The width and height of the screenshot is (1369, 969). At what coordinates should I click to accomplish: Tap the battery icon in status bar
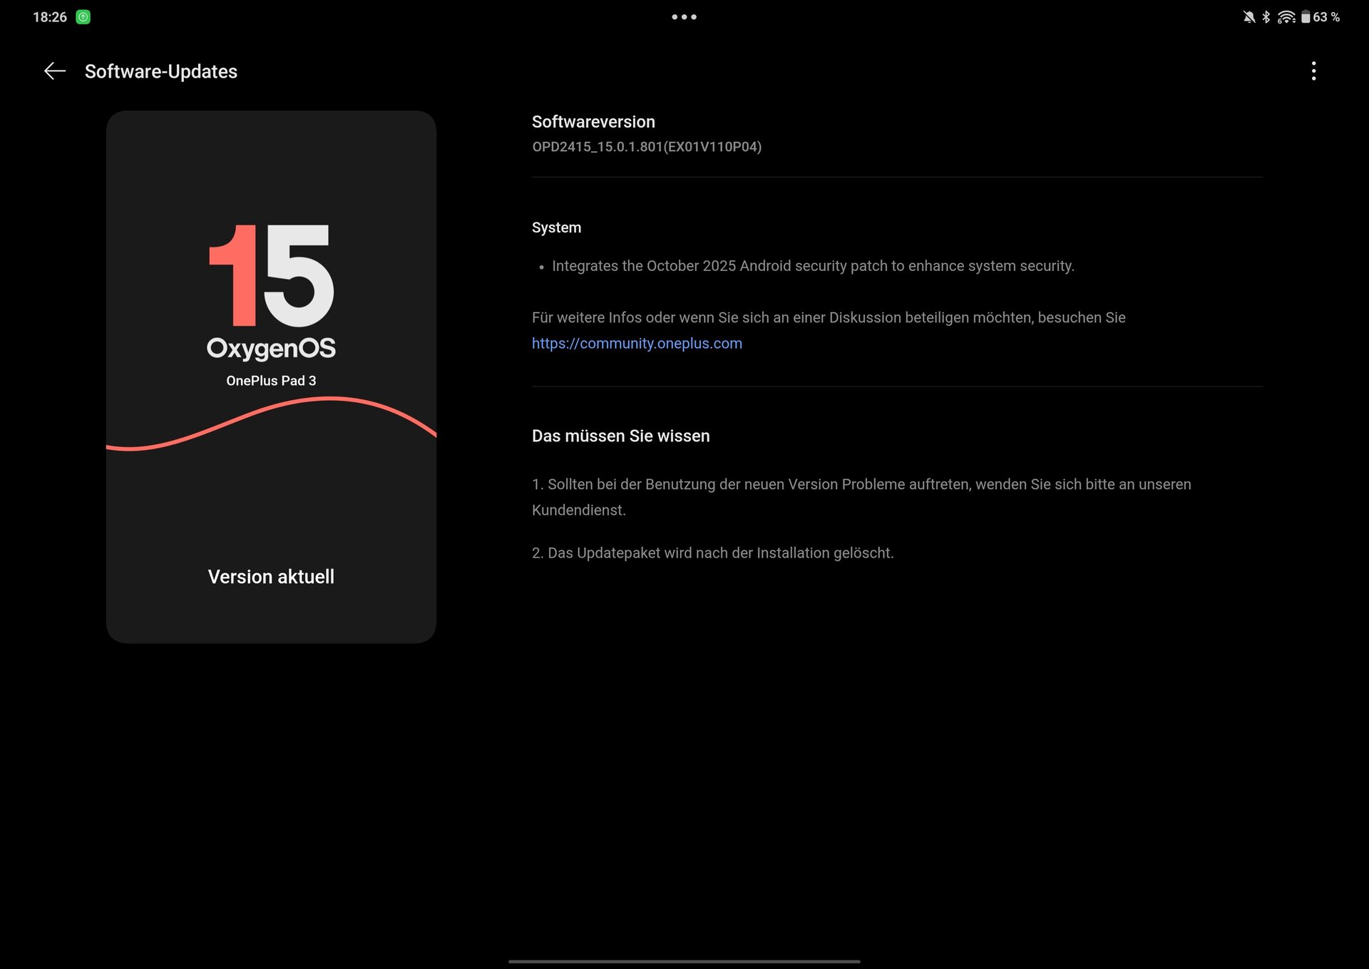[x=1305, y=17]
